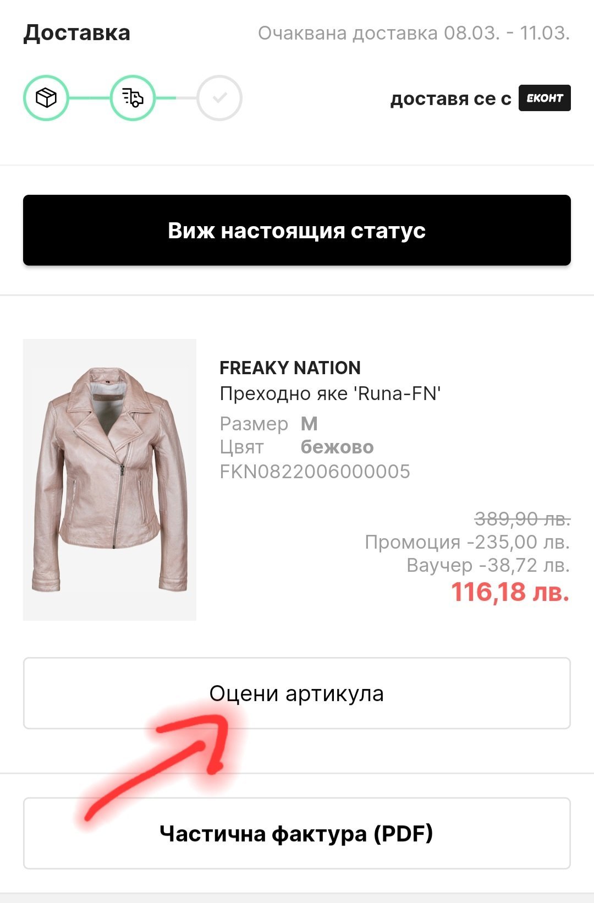Image resolution: width=594 pixels, height=903 pixels.
Task: Tap the FREAKY NATION brand name
Action: 290,368
